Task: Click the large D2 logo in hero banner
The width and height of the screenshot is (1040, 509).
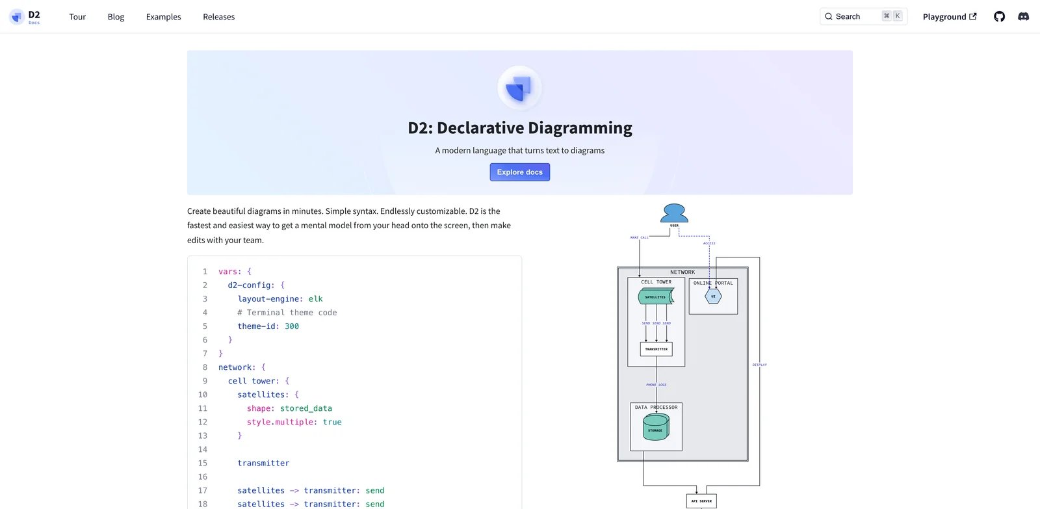Action: (x=519, y=88)
